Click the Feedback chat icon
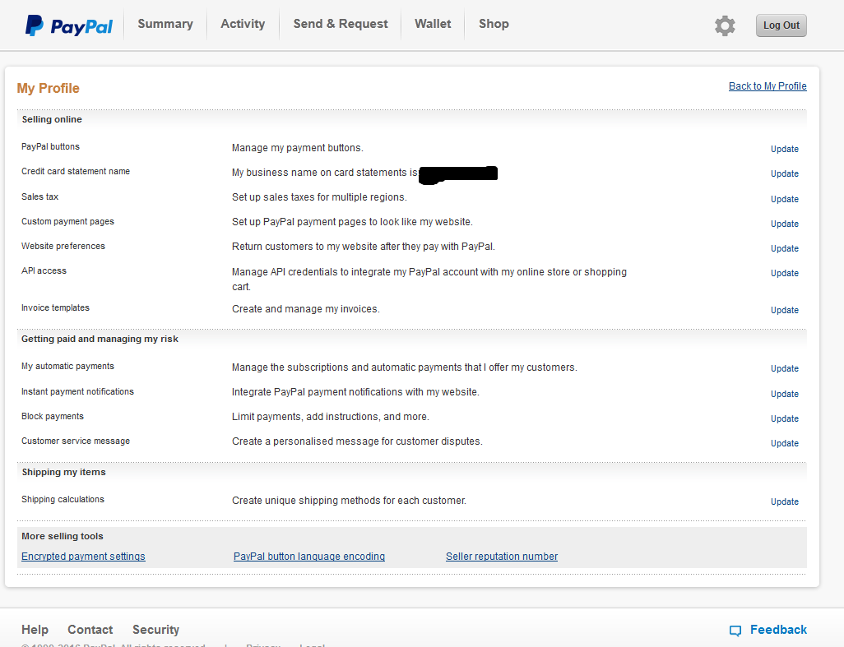Viewport: 844px width, 647px height. tap(735, 631)
